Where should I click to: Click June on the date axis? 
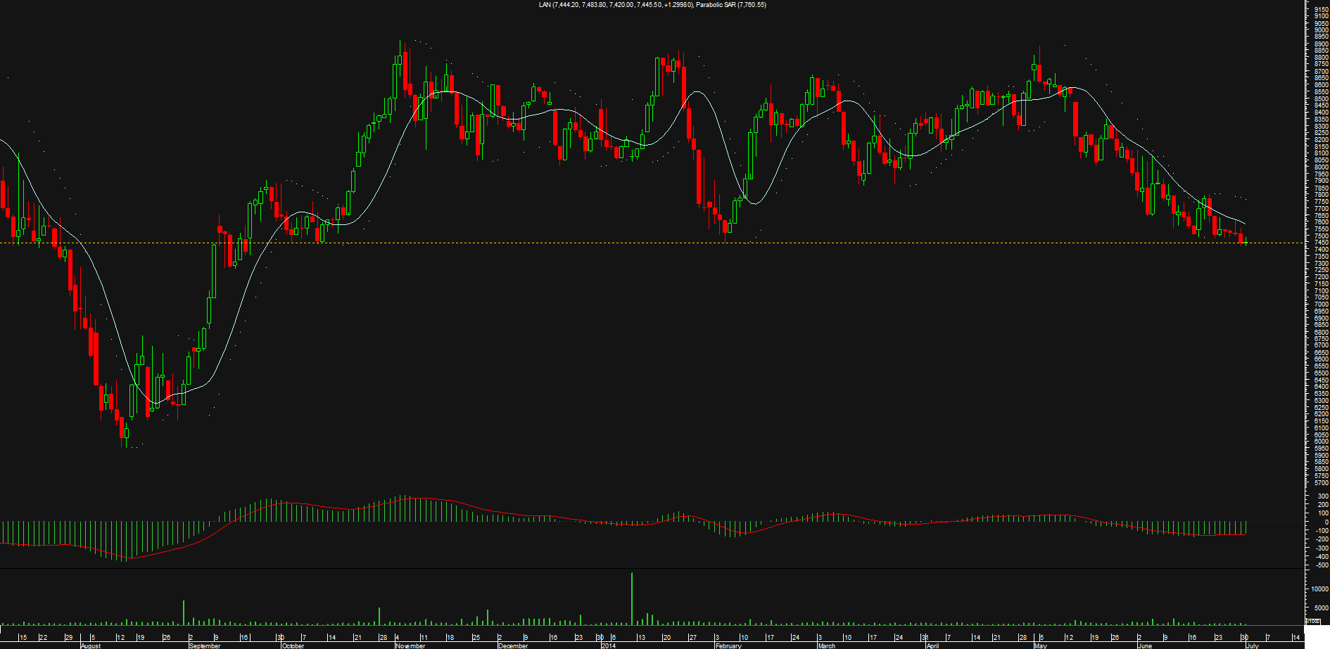1145,645
